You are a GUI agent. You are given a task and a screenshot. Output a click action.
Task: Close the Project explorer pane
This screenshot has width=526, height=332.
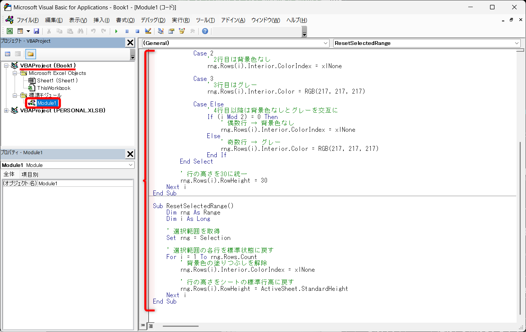(130, 42)
